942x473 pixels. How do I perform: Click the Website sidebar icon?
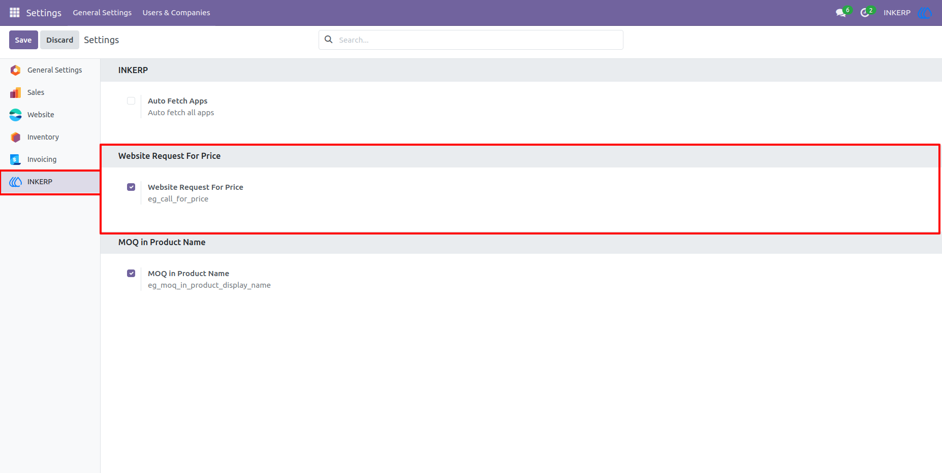(16, 115)
